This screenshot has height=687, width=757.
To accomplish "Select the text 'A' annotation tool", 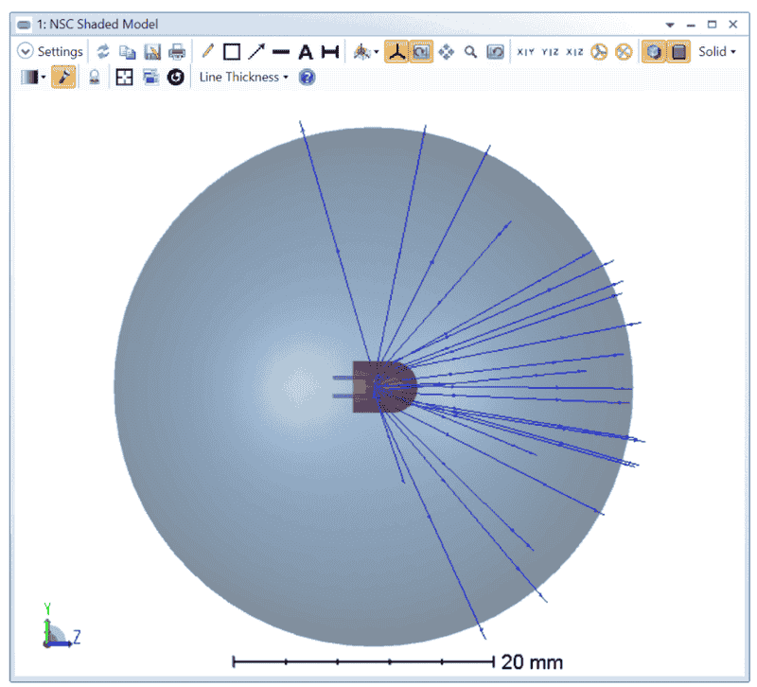I will pyautogui.click(x=305, y=52).
